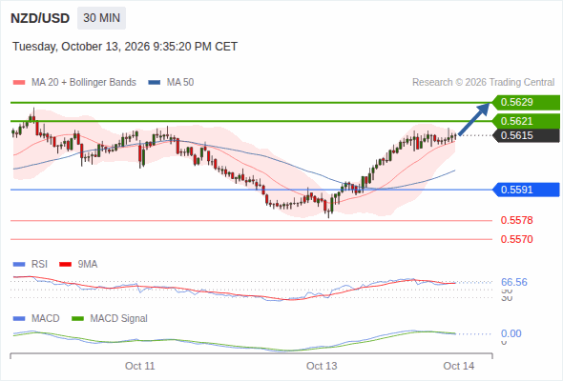Screen dimensions: 563x381
Task: Click the 'MACD Signal' legend label
Action: pos(118,319)
